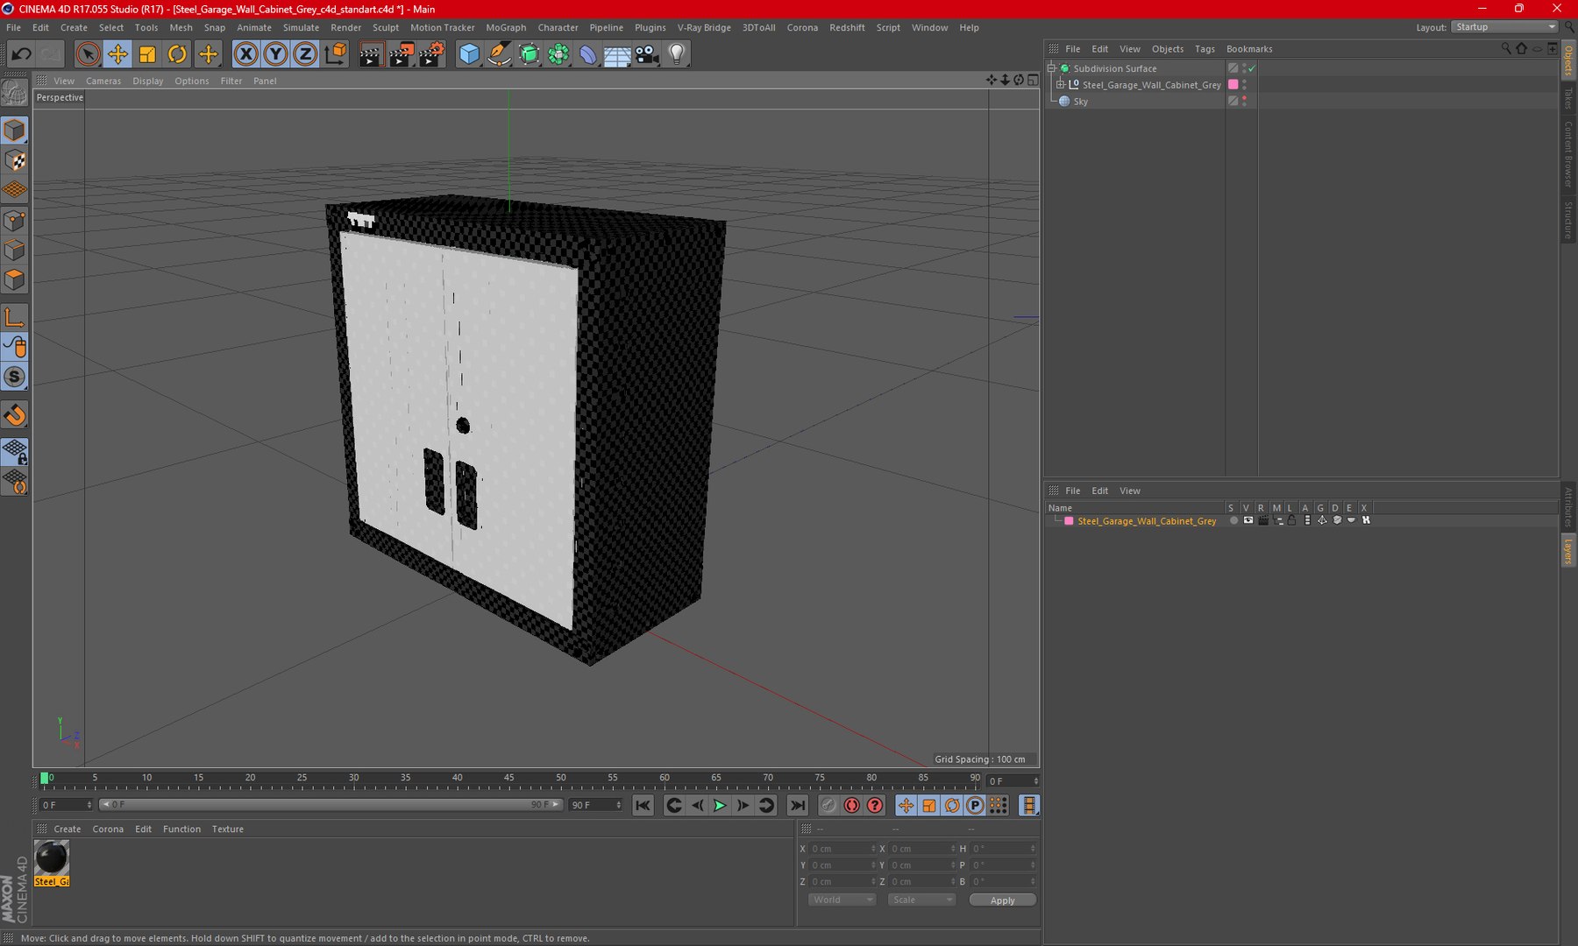1578x946 pixels.
Task: Add a Light object
Action: [677, 54]
